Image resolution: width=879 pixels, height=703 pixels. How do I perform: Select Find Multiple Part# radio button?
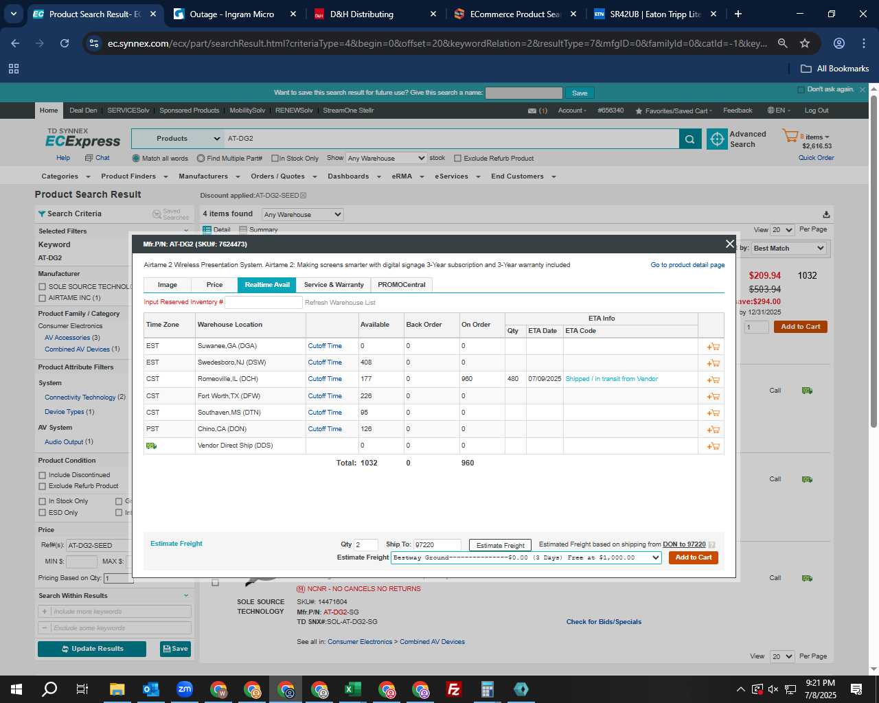(201, 159)
